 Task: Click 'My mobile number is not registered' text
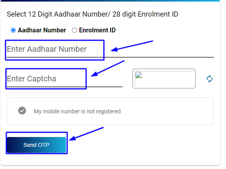point(77,111)
